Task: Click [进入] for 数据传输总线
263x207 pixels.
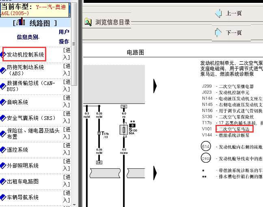Action: click(67, 85)
